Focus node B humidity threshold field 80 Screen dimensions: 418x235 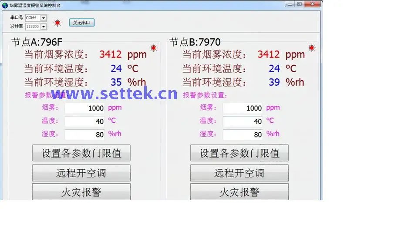click(243, 134)
